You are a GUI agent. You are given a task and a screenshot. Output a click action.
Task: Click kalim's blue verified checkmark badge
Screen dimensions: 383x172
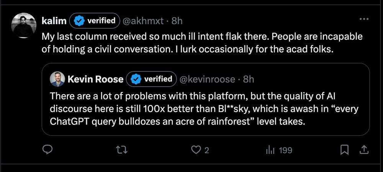[79, 21]
